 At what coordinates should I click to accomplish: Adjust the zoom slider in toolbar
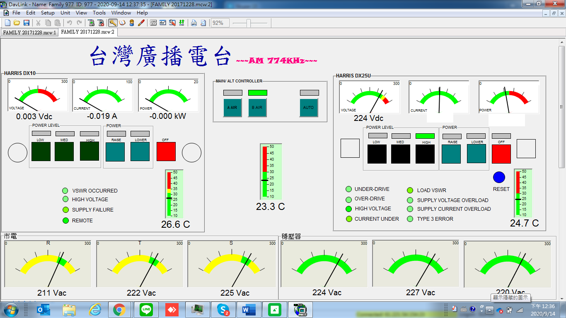(249, 23)
